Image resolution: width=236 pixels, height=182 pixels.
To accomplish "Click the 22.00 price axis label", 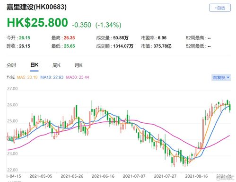I will point(12,170).
